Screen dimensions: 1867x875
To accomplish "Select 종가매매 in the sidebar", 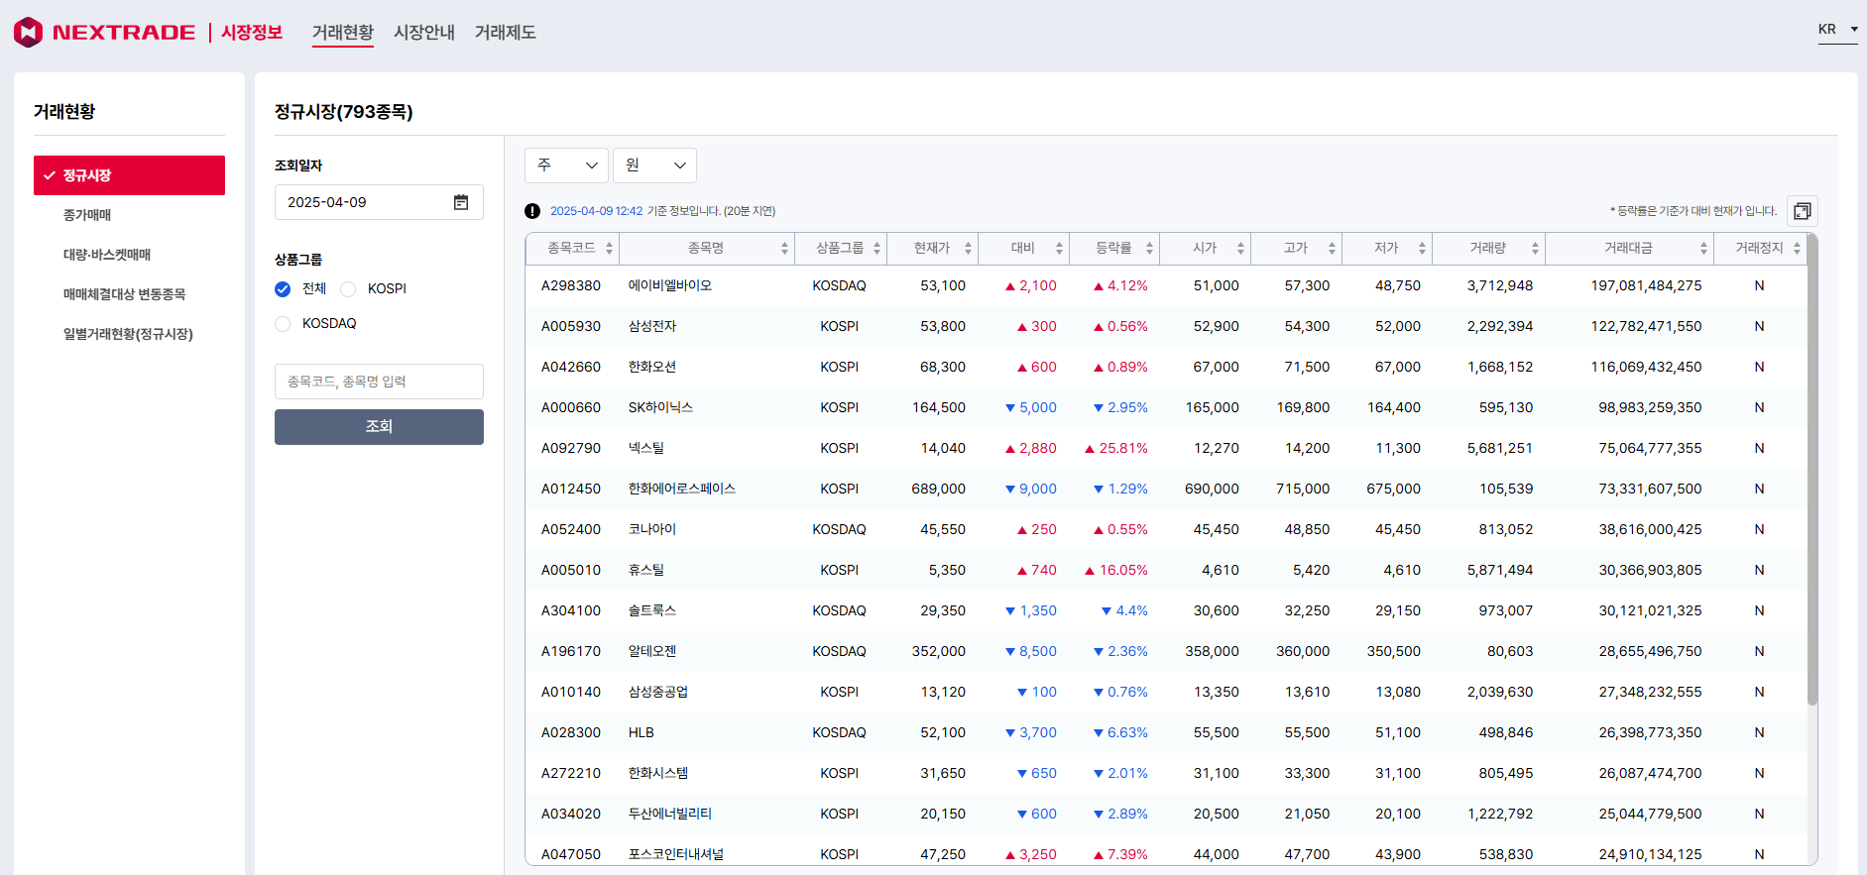I will [87, 215].
